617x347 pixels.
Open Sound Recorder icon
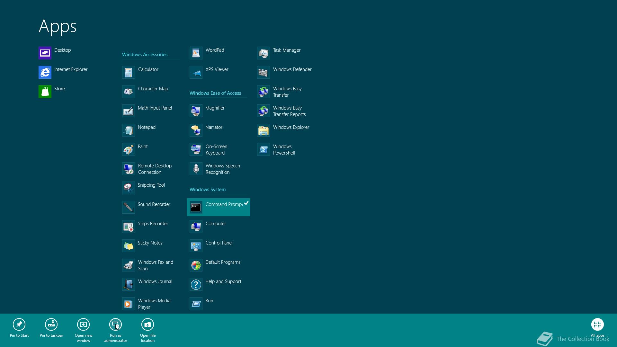(x=129, y=207)
